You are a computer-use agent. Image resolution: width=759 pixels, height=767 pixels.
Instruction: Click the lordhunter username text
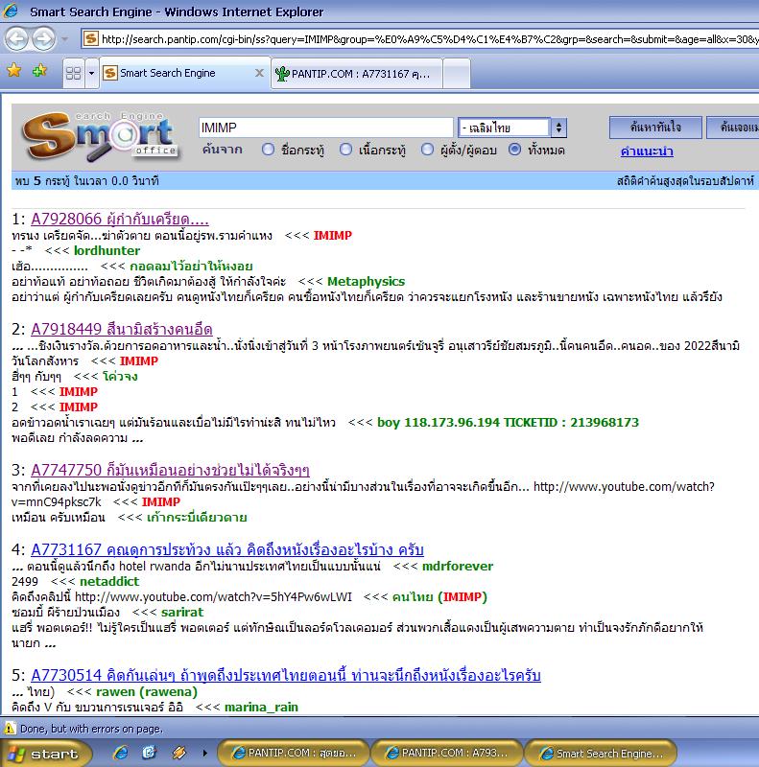[107, 251]
